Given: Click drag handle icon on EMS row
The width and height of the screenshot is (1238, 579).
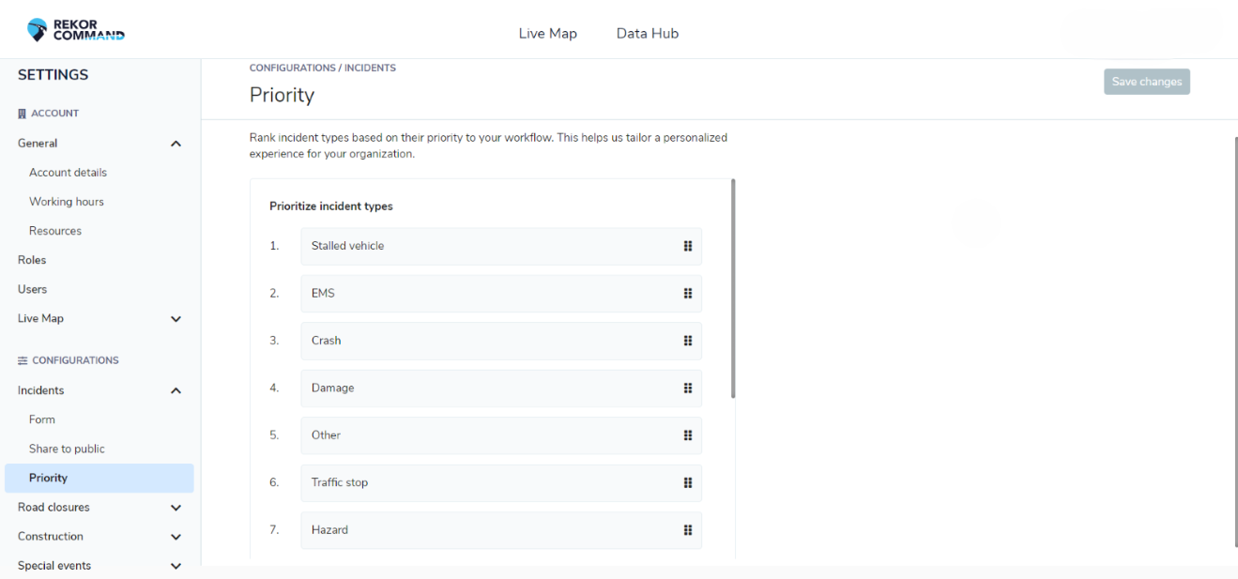Looking at the screenshot, I should click(x=688, y=294).
